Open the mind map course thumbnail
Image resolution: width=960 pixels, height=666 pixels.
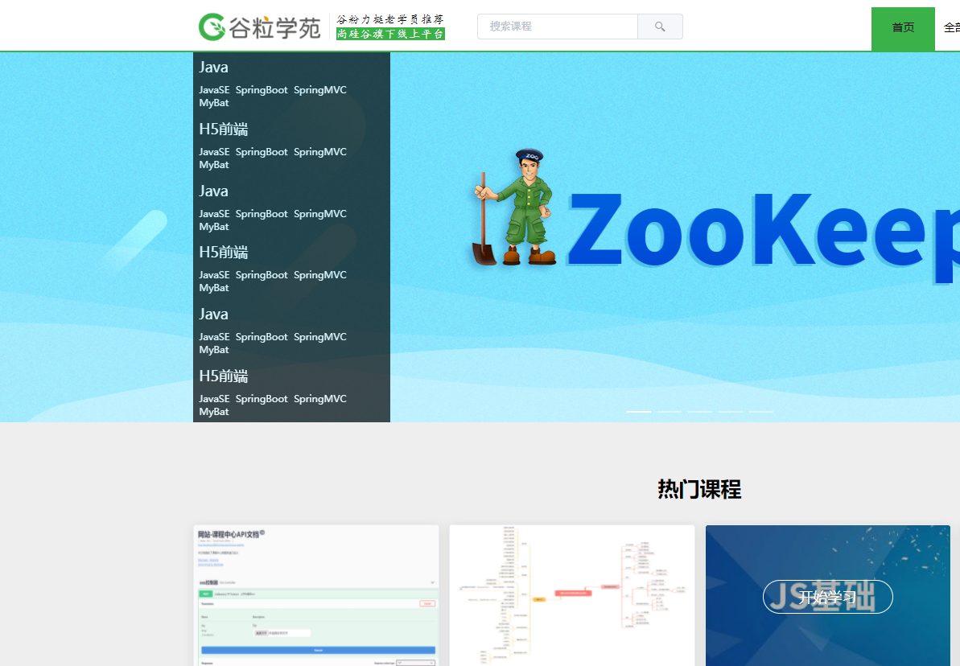pos(572,595)
